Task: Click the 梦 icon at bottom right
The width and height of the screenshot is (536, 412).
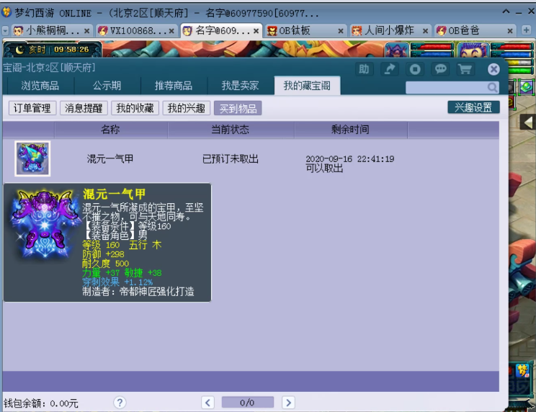Action: pyautogui.click(x=522, y=371)
